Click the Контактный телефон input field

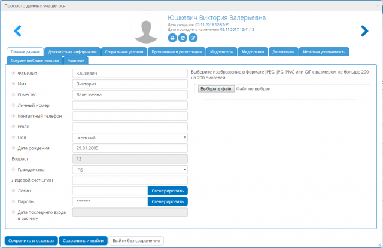(130, 116)
